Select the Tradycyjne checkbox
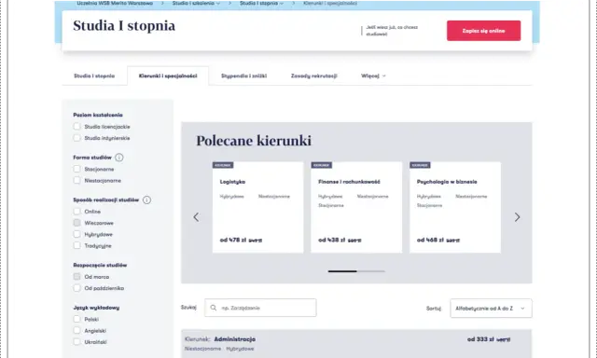 76,245
